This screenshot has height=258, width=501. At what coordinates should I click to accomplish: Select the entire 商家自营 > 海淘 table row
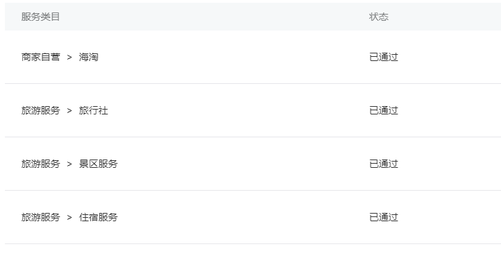(x=253, y=57)
